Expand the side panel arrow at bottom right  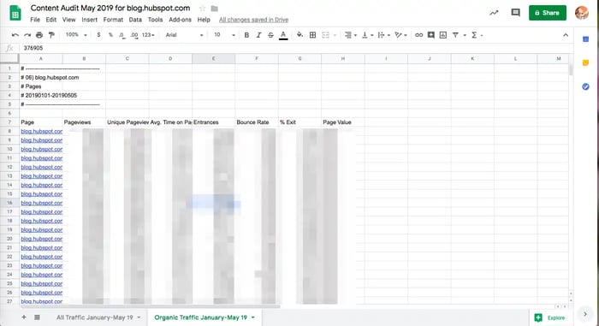coord(585,314)
